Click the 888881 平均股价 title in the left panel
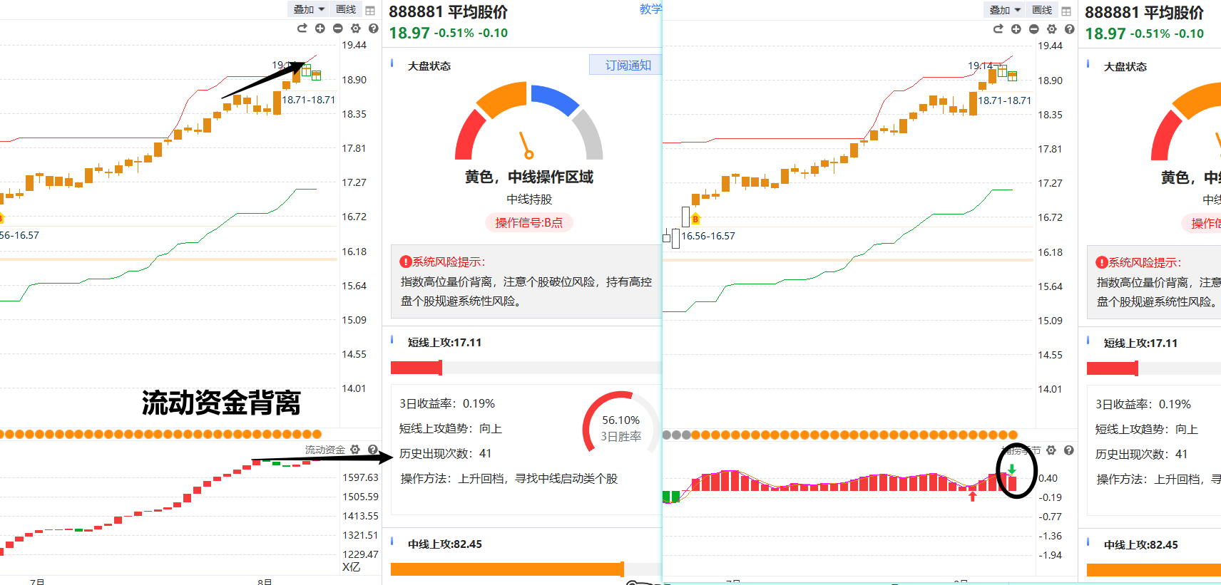Viewport: 1221px width, 585px height. (448, 12)
